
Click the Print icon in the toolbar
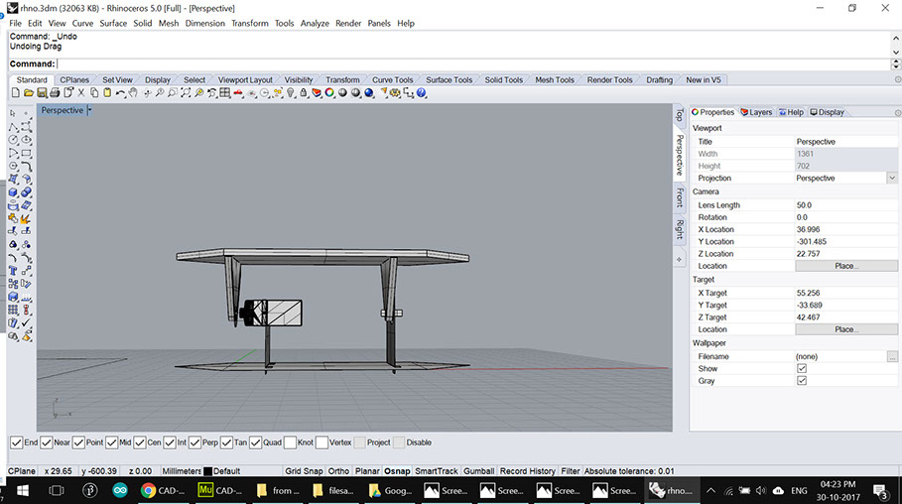coord(56,93)
